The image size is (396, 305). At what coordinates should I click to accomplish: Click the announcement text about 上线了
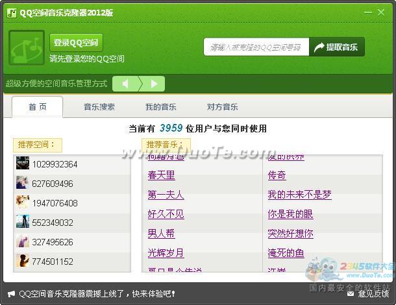[x=97, y=294]
